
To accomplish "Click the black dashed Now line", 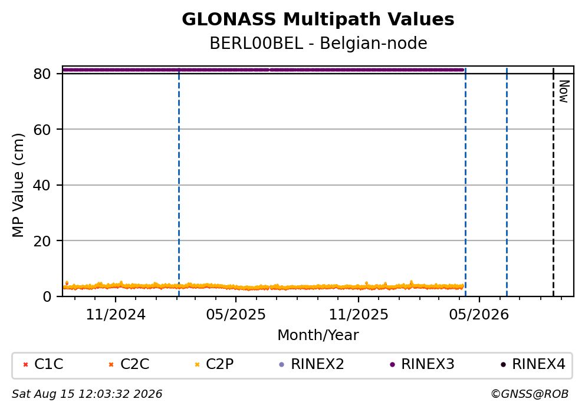I will pyautogui.click(x=553, y=183).
